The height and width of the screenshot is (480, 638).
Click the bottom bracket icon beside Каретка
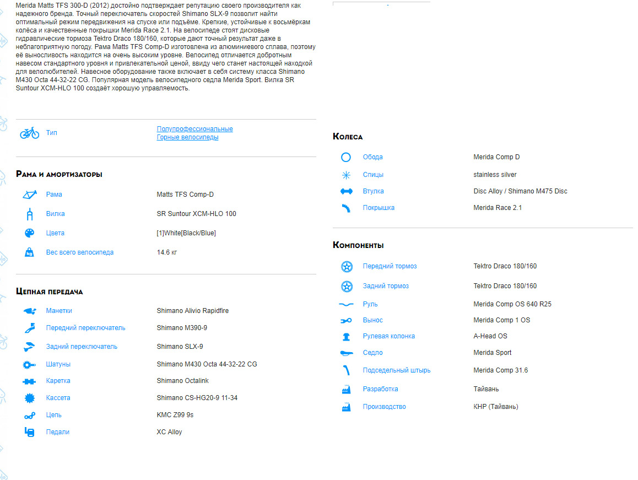pyautogui.click(x=29, y=381)
